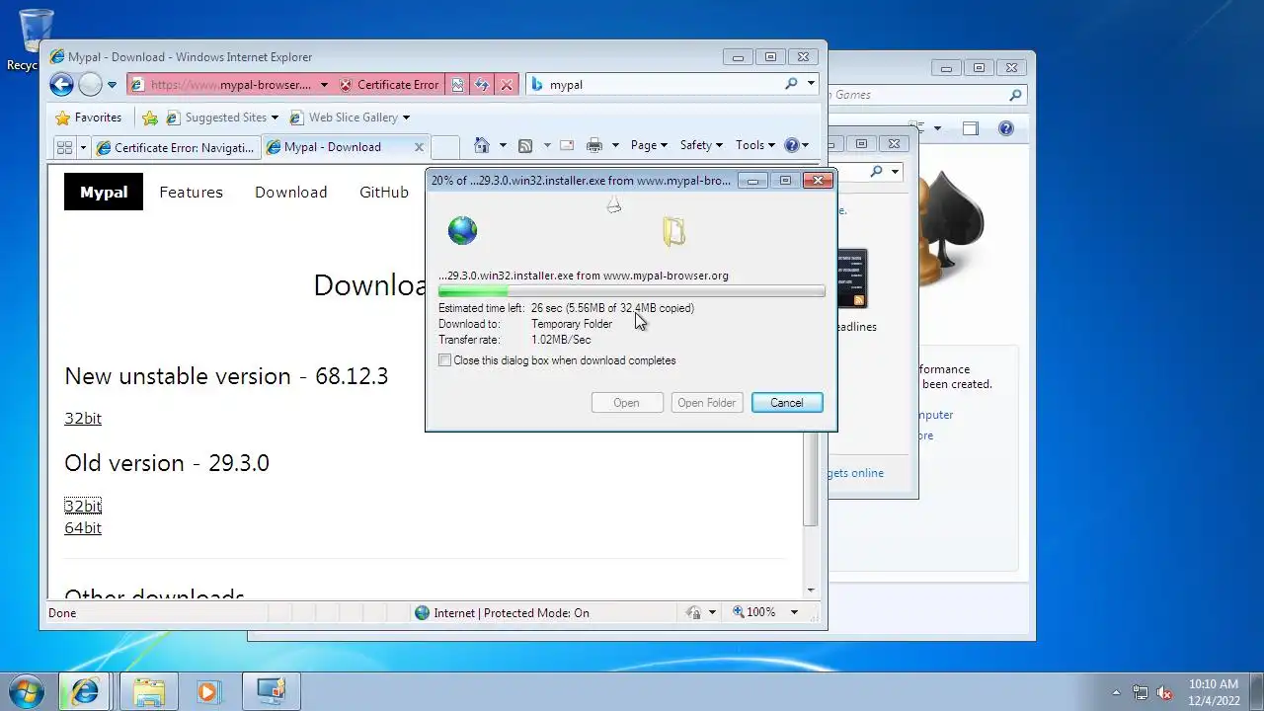Click the folder icon in download dialog
This screenshot has height=711, width=1264.
coord(673,231)
